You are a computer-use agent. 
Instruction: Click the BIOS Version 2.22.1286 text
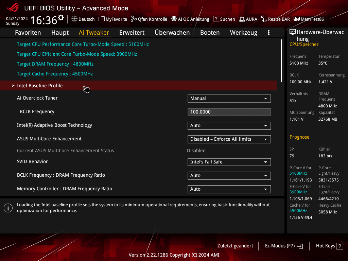click(x=174, y=255)
